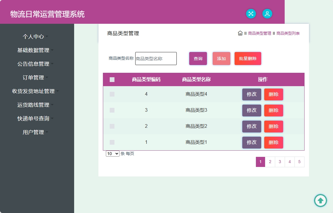The width and height of the screenshot is (333, 213).
Task: Click the home icon in the breadcrumb
Action: click(240, 33)
